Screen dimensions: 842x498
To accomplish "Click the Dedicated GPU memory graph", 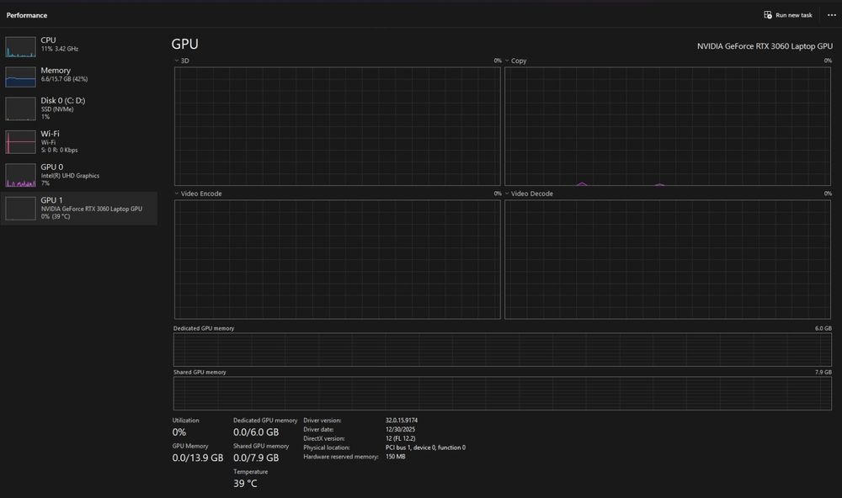I will (x=502, y=349).
